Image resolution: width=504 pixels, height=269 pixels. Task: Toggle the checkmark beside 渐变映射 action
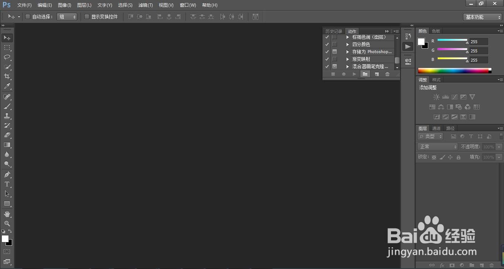pyautogui.click(x=327, y=59)
